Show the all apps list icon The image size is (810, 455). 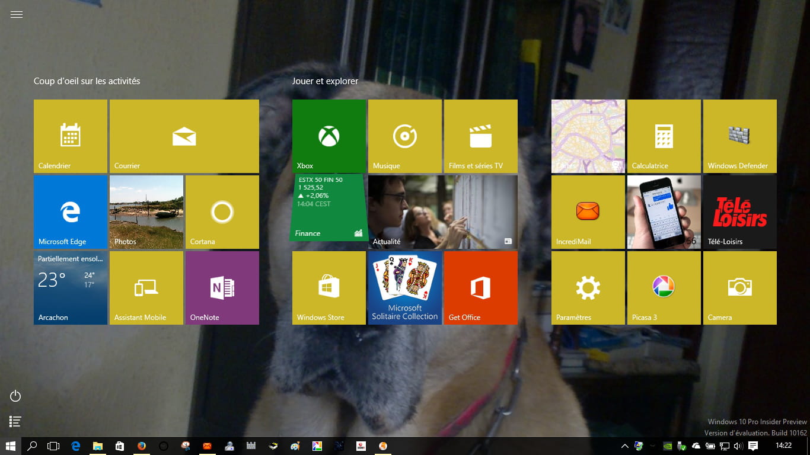point(16,421)
